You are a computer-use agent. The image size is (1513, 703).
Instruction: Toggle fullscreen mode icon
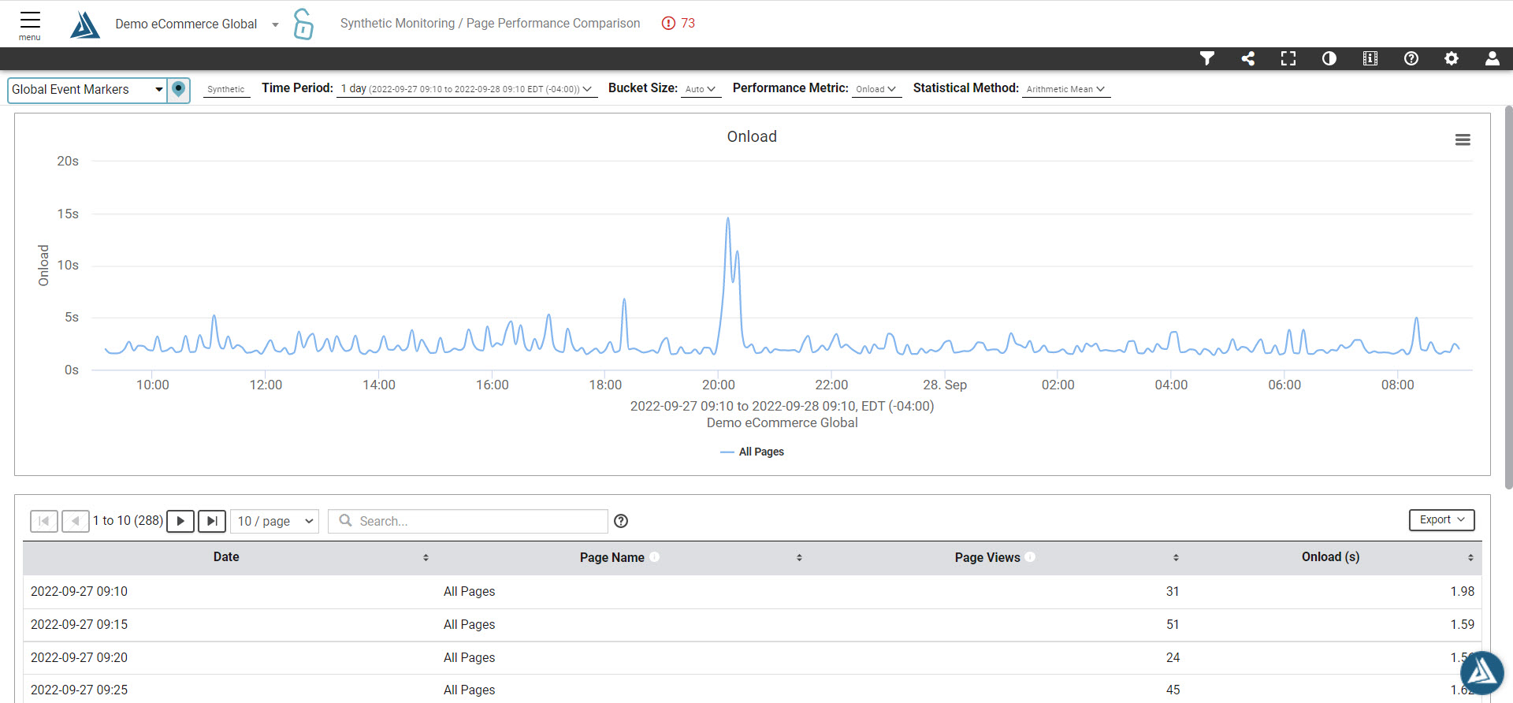[1288, 58]
